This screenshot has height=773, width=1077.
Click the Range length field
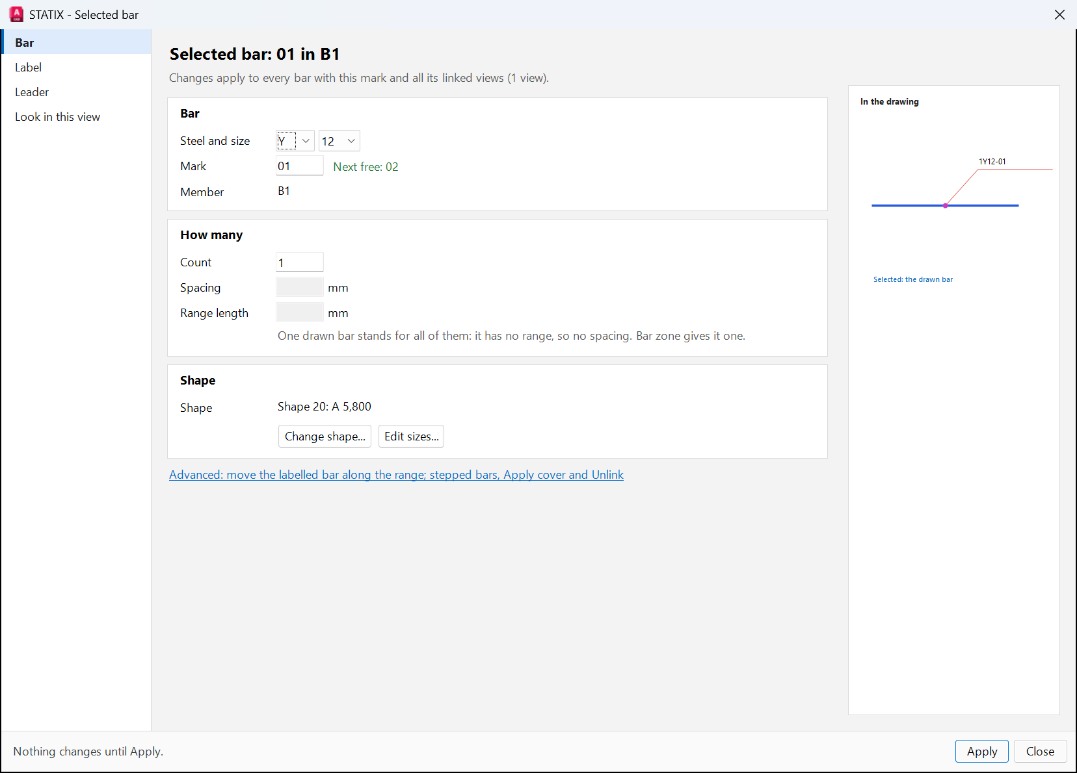300,312
